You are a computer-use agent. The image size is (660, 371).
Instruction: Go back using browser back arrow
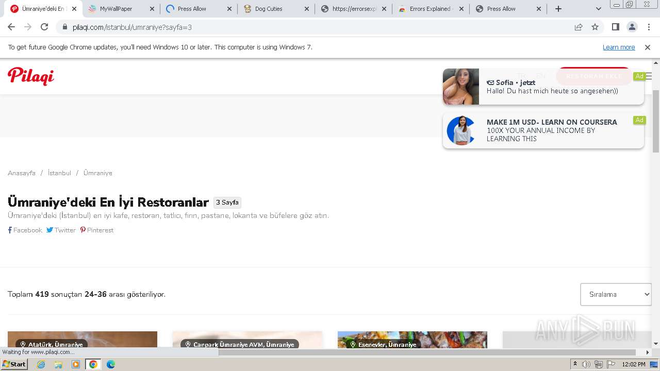pyautogui.click(x=11, y=27)
